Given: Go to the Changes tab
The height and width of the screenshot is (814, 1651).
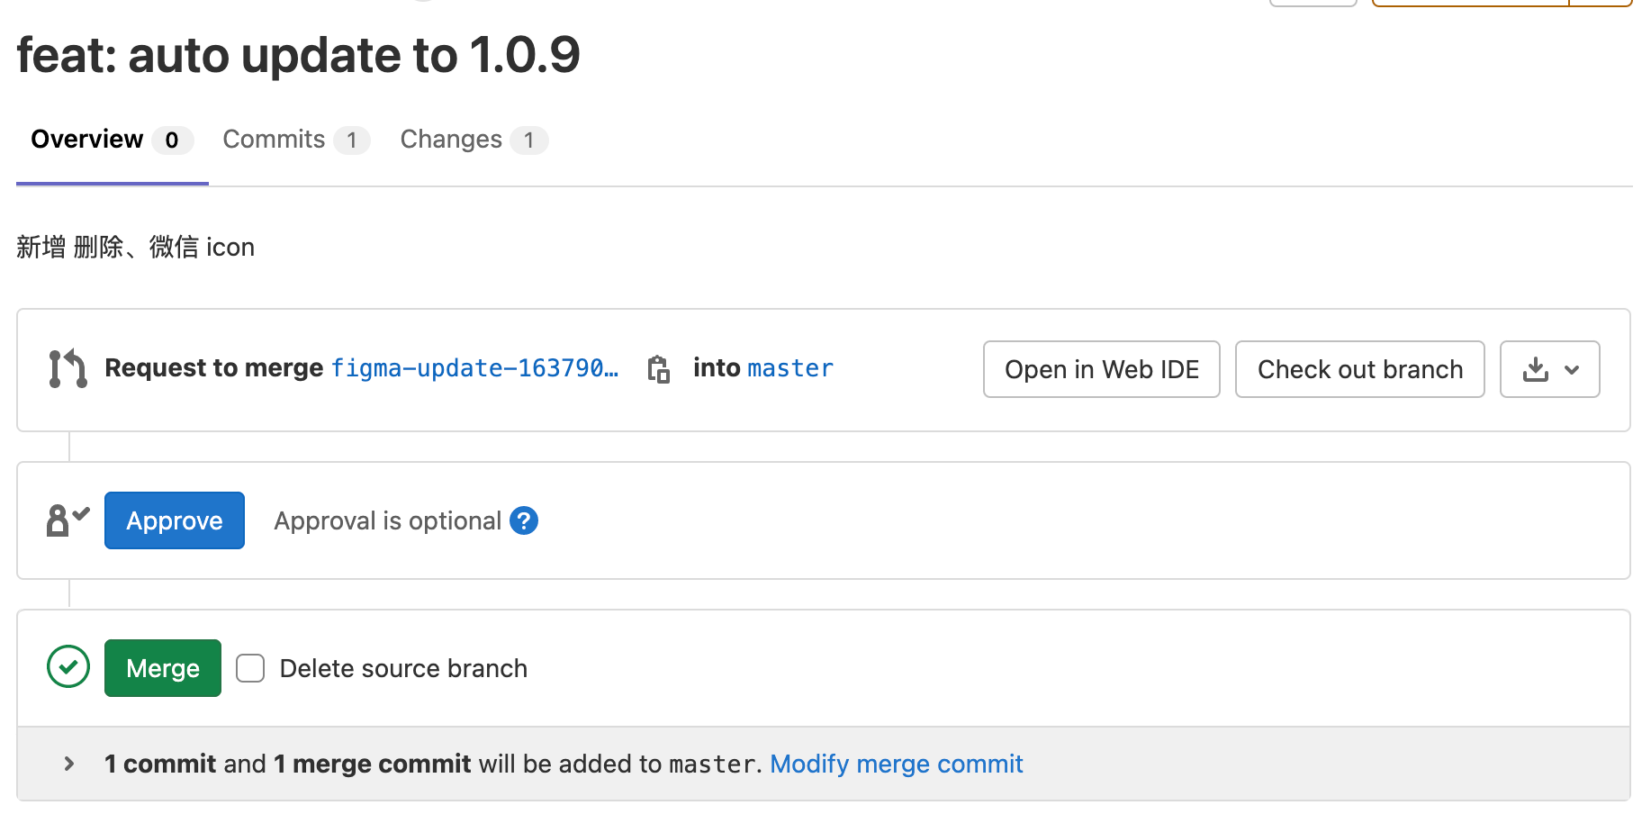Looking at the screenshot, I should (x=451, y=140).
